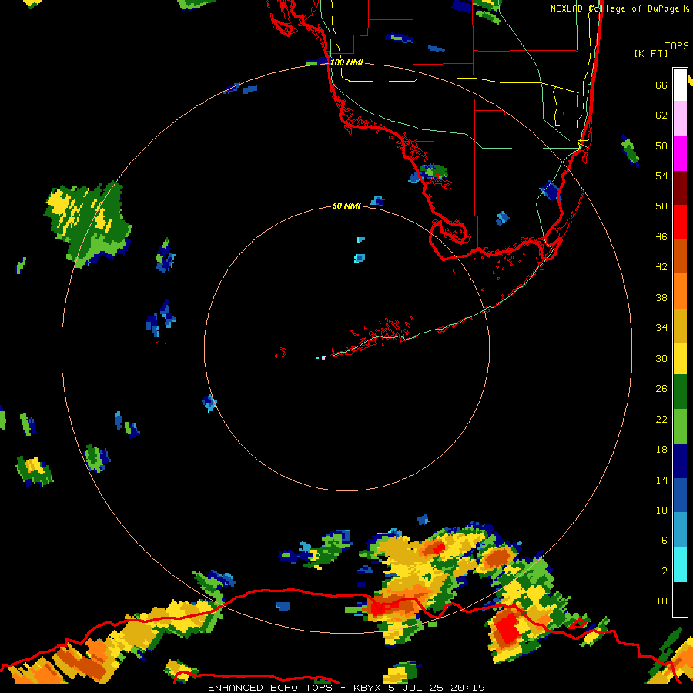Click the legend value "38"
The image size is (693, 693).
click(661, 297)
